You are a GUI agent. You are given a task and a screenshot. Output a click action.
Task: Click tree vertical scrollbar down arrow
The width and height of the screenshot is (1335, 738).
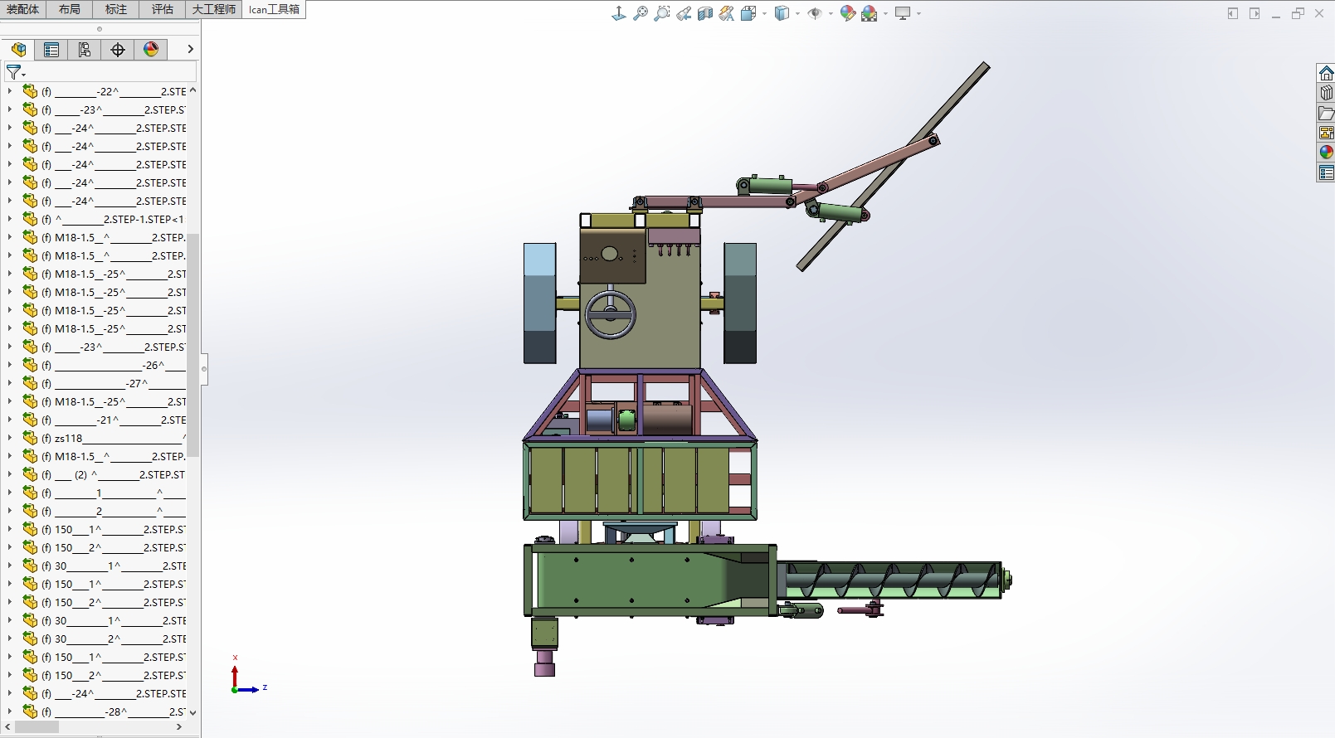tap(193, 712)
